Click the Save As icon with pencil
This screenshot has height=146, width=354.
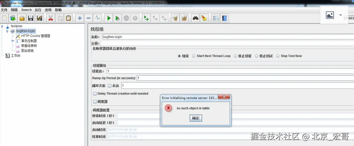(39, 18)
